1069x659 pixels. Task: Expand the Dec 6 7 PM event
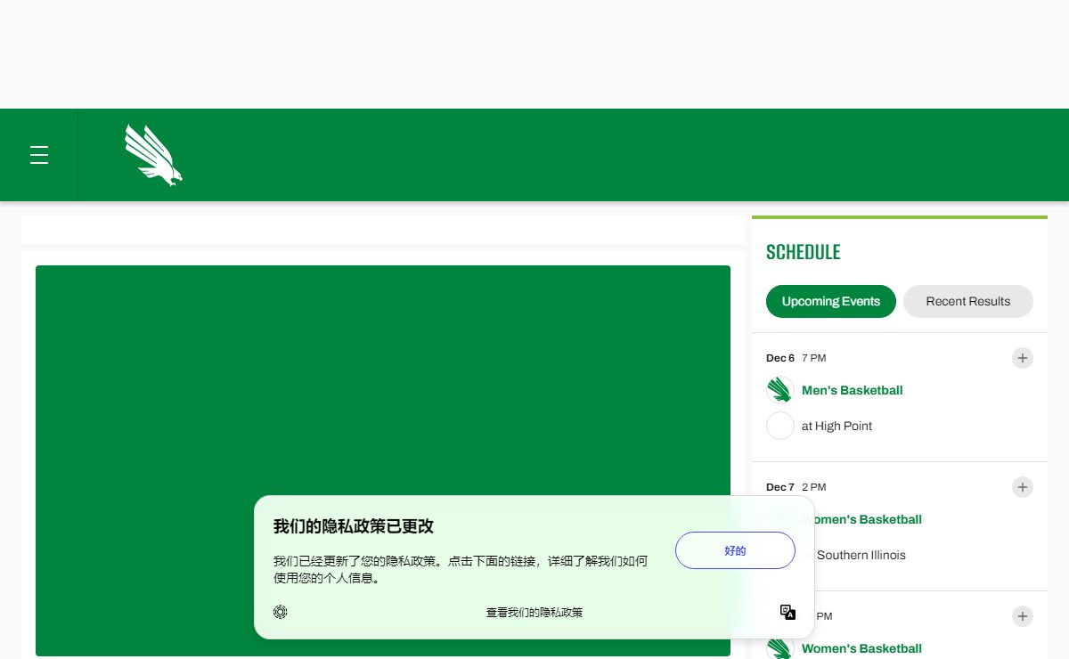(1023, 358)
